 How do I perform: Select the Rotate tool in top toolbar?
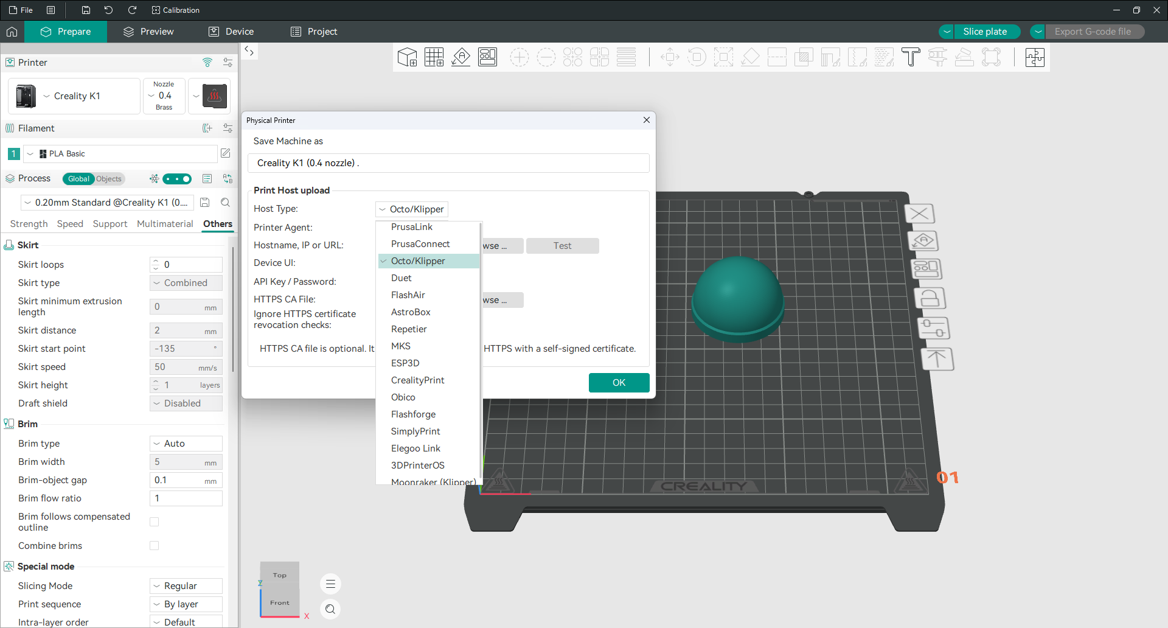coord(697,57)
